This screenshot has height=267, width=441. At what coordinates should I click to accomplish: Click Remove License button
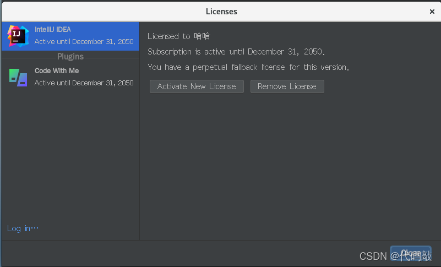coord(287,86)
